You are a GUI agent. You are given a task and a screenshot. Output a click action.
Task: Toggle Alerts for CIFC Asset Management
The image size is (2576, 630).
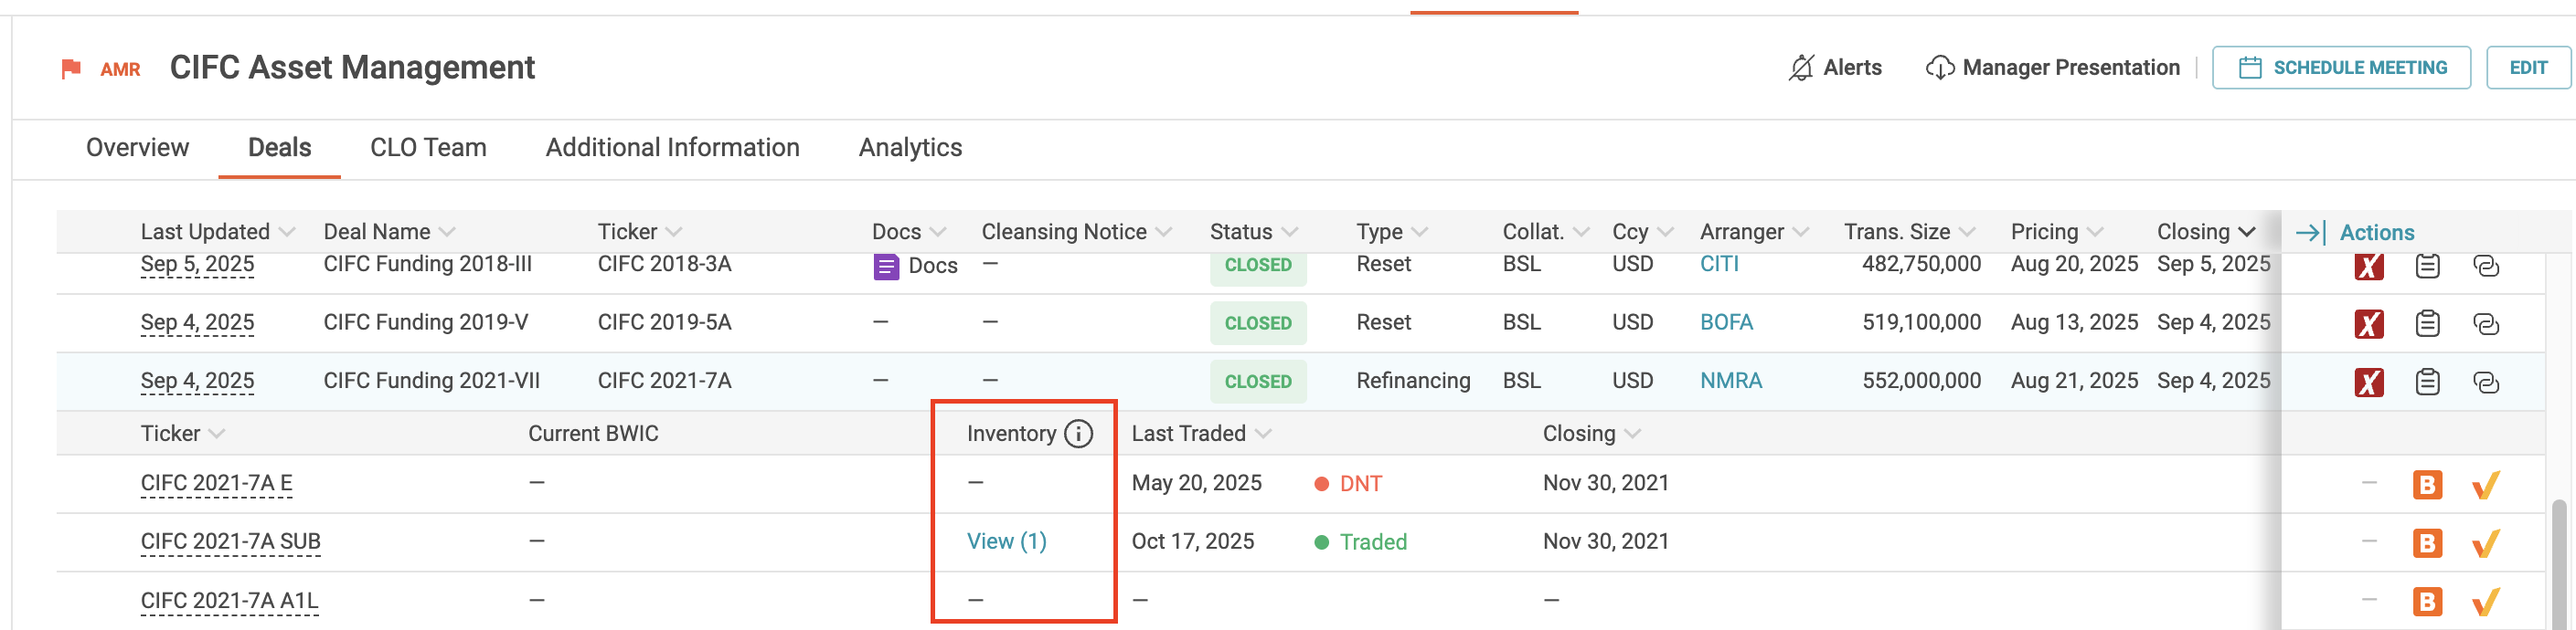(x=1834, y=68)
